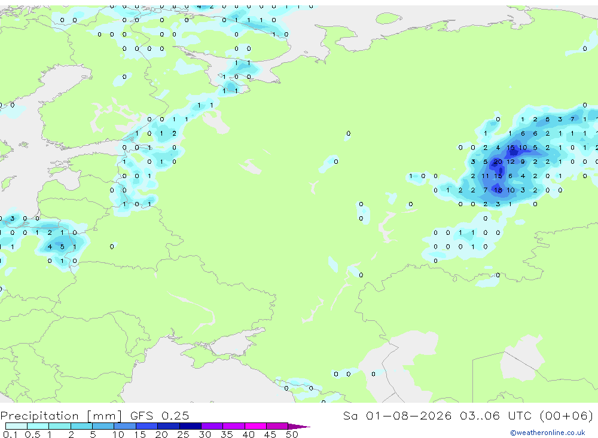The width and height of the screenshot is (598, 438).
Task: Click the map value "12" next to 20
Action: (x=510, y=161)
